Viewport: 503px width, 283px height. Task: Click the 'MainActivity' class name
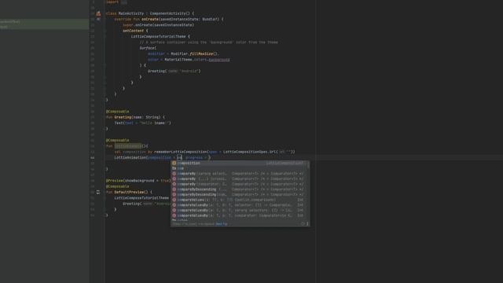131,13
